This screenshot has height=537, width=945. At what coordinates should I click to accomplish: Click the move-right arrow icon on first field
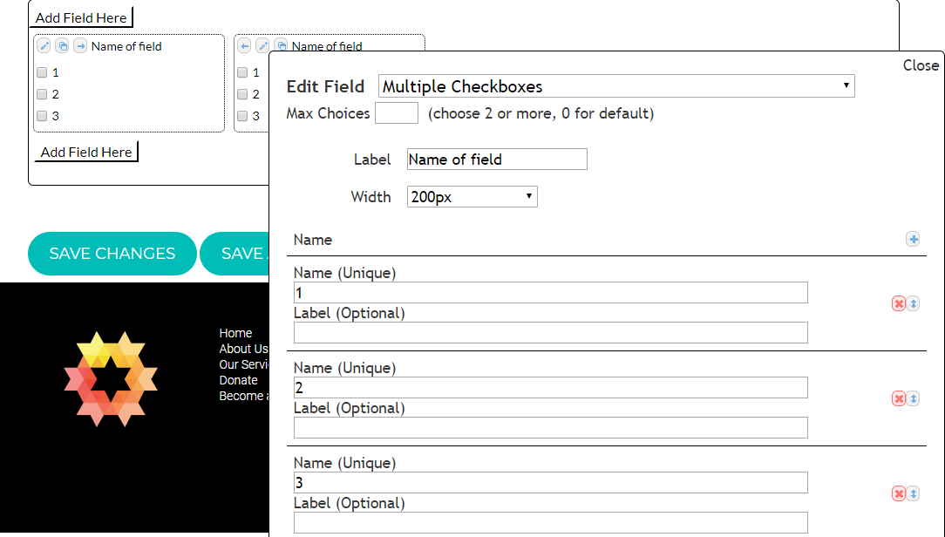80,45
